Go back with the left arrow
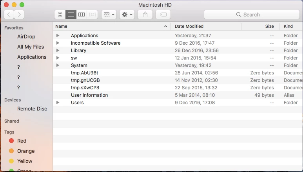Screen dimensions: 303x172 click(x=9, y=14)
